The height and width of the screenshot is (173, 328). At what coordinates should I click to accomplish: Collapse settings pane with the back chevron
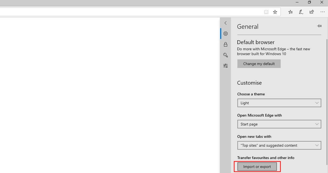(x=226, y=23)
